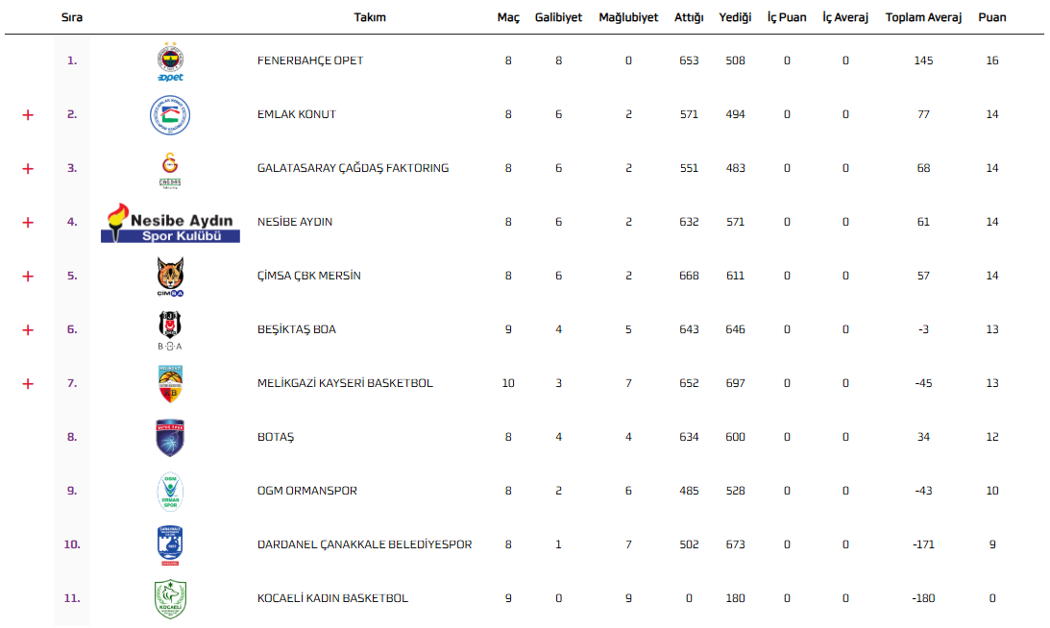Expand the Galatasaray row with plus sign
This screenshot has height=628, width=1050.
click(28, 169)
